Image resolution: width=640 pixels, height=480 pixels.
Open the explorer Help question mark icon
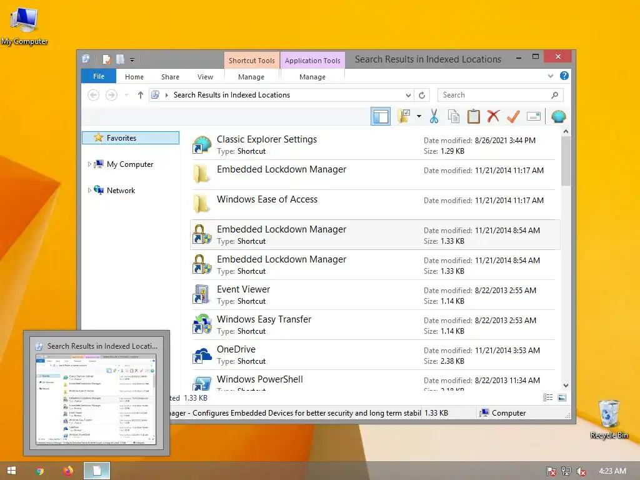[564, 76]
